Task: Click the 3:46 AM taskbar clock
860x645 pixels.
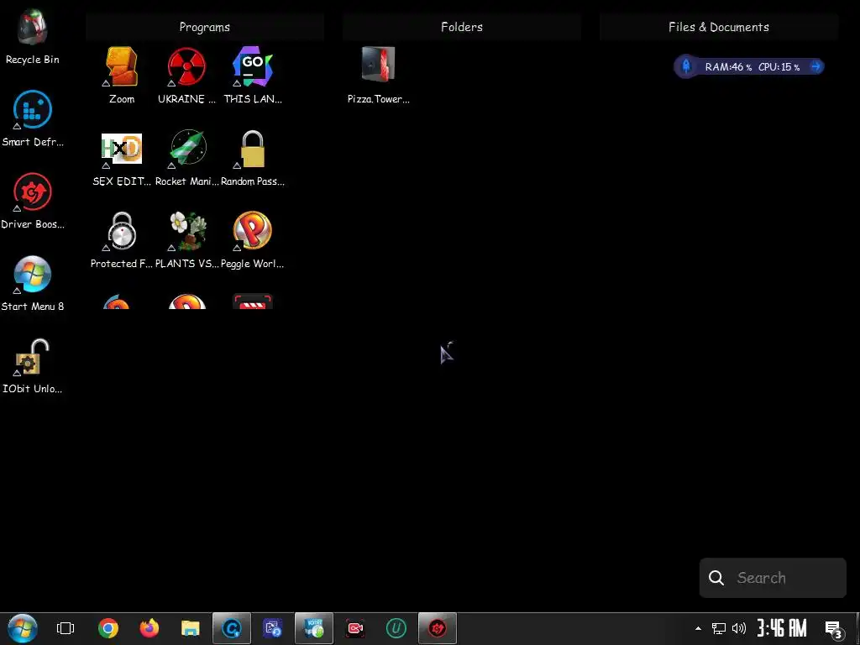Action: point(782,628)
